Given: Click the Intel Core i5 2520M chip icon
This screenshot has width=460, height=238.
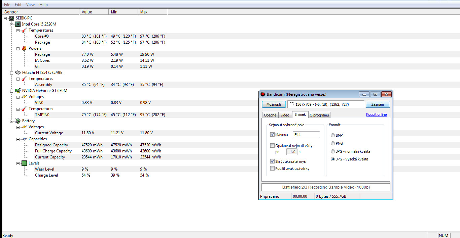Looking at the screenshot, I should coord(18,24).
